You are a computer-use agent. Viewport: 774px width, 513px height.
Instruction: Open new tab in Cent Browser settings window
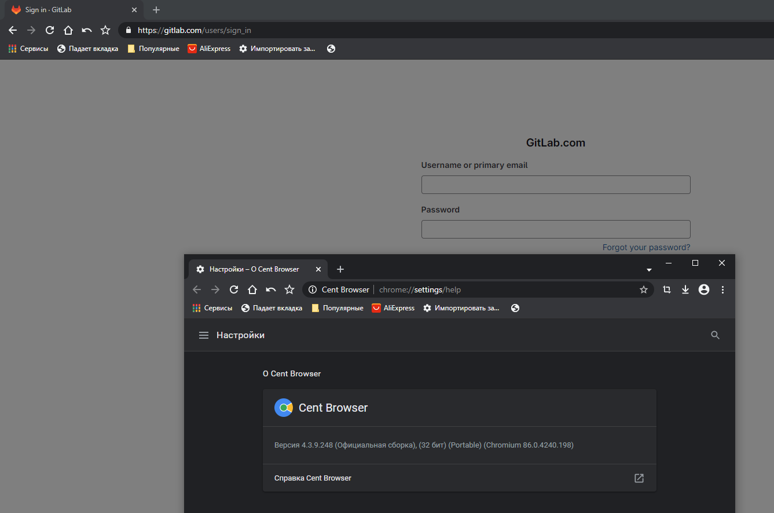tap(340, 269)
